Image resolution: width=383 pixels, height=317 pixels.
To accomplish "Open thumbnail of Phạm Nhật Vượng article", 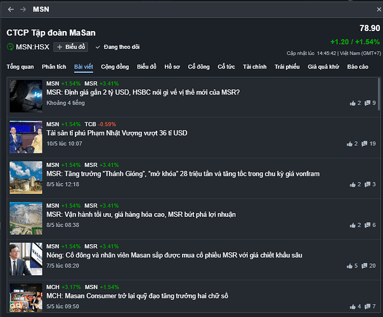I will (26, 137).
